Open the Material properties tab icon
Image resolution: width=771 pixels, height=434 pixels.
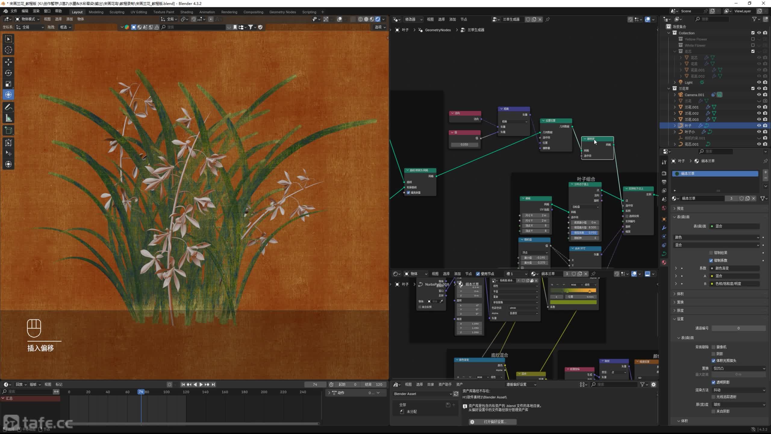click(664, 263)
